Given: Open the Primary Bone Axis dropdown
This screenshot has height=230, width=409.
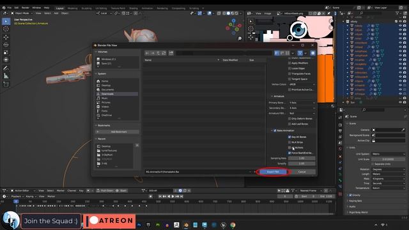Looking at the screenshot, I should (x=302, y=103).
